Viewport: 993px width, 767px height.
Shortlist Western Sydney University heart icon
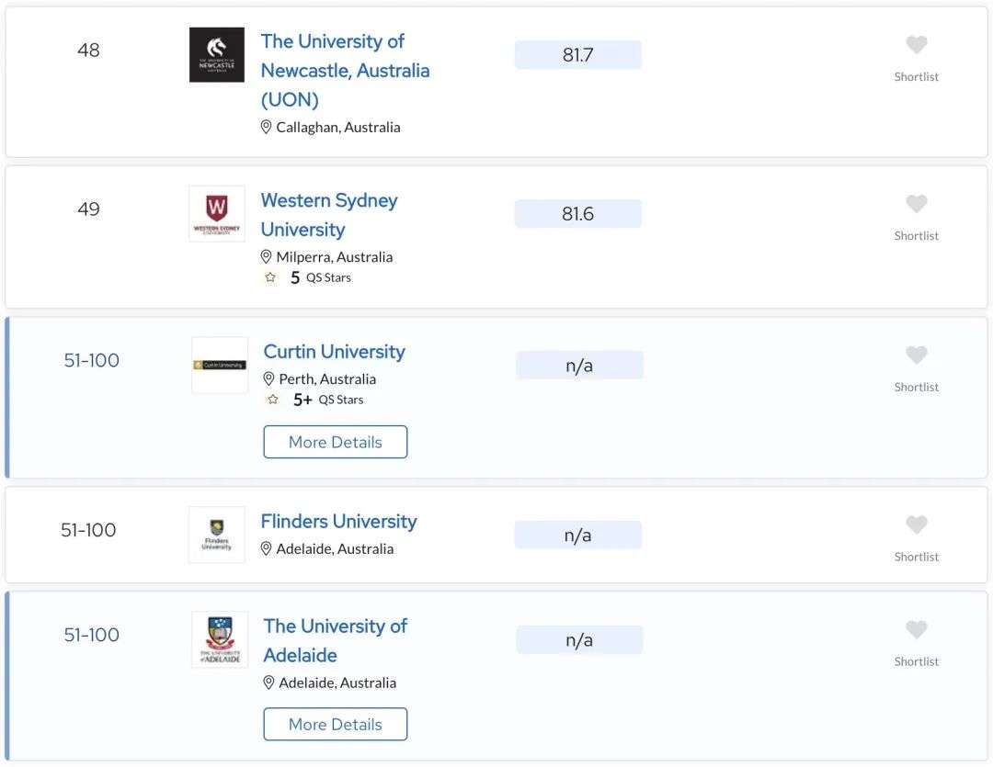click(x=916, y=203)
